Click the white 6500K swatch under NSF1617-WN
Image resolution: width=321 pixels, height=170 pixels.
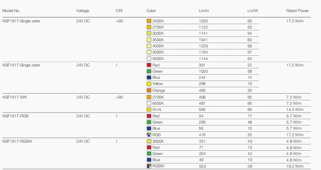(149, 103)
